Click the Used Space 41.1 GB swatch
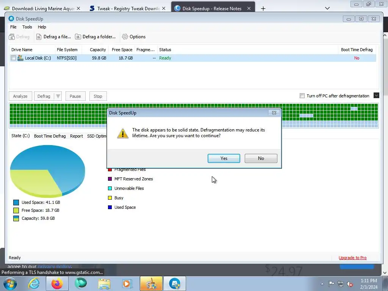388x291 pixels. tap(16, 202)
